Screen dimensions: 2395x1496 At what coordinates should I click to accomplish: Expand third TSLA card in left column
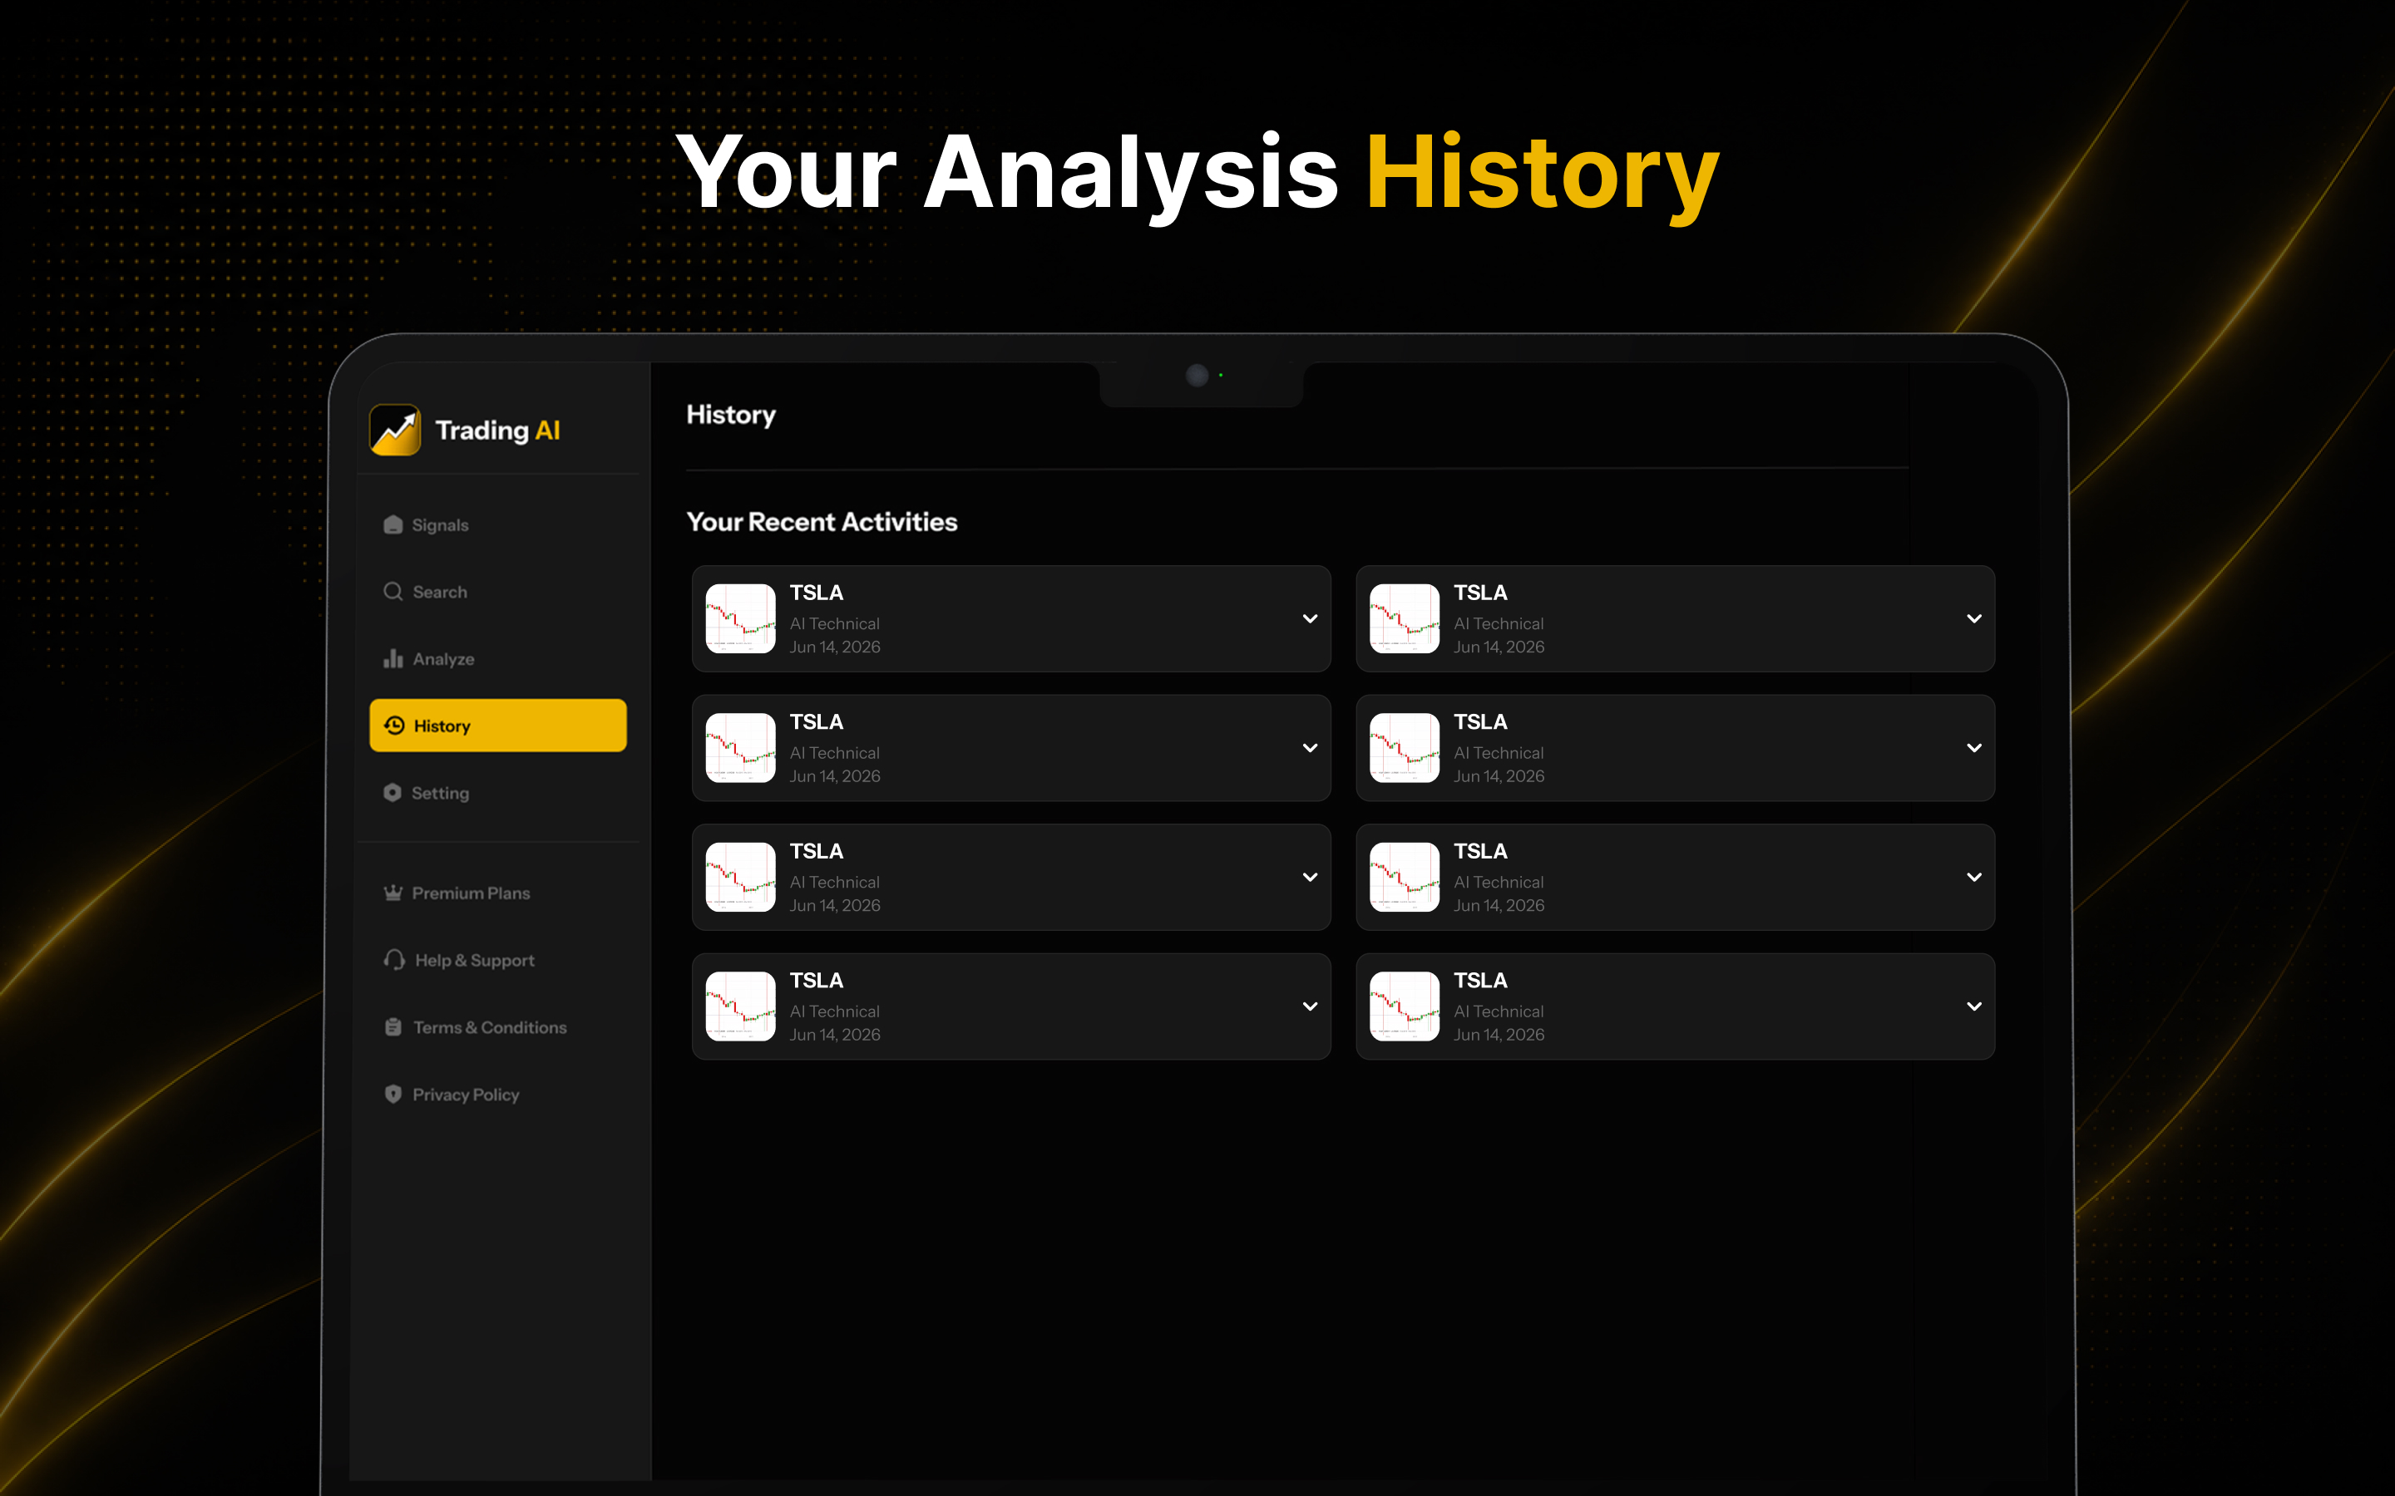(x=1311, y=877)
